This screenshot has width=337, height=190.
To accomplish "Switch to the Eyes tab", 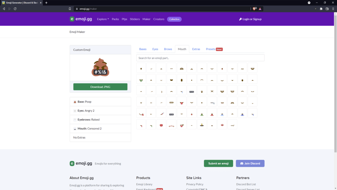I will [x=155, y=49].
